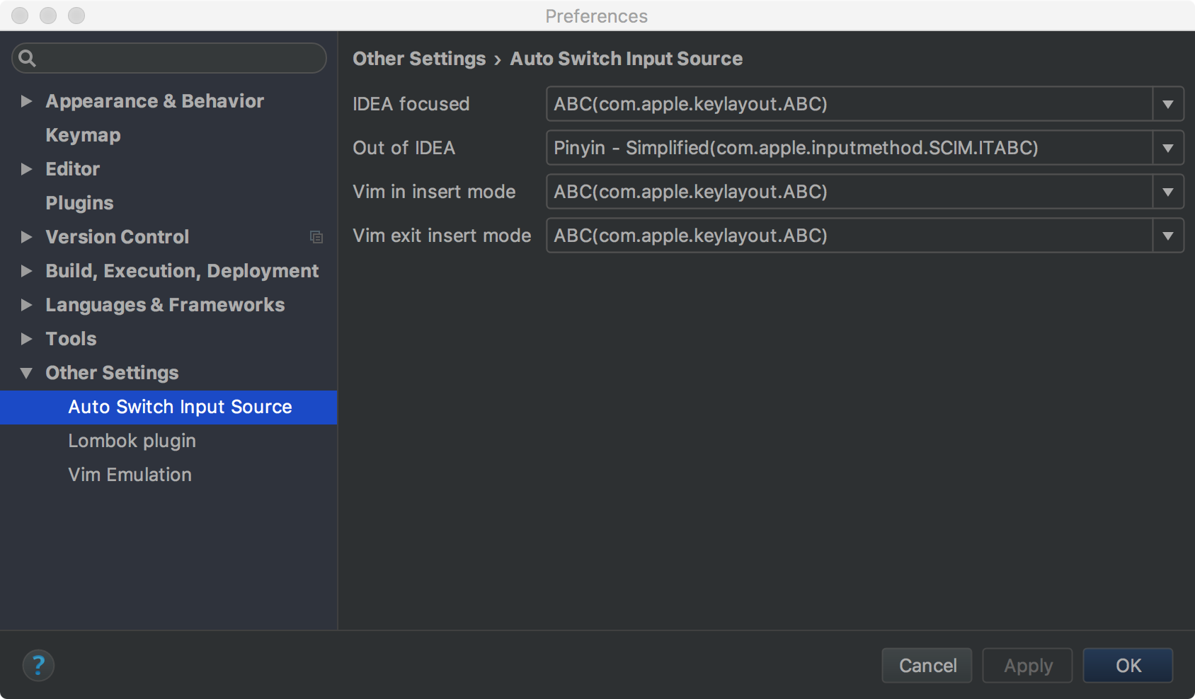Select Plugins in the settings tree
The image size is (1195, 699).
79,203
